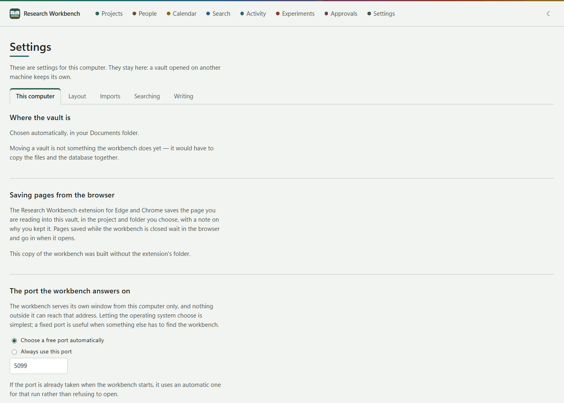564x403 pixels.
Task: Open the Searching tab
Action: coord(147,96)
